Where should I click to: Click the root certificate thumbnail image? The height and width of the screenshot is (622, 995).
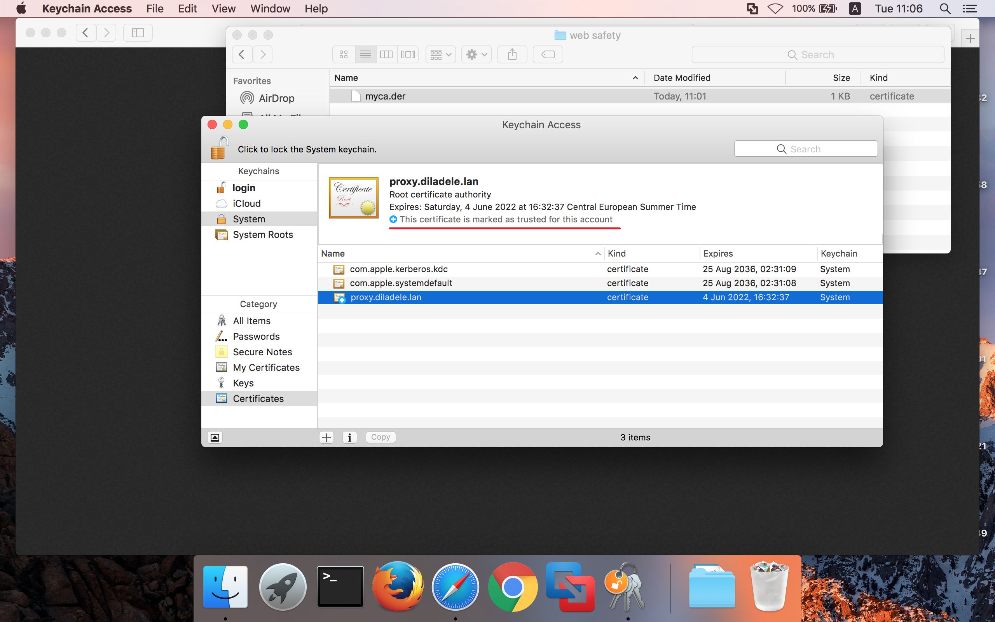354,198
